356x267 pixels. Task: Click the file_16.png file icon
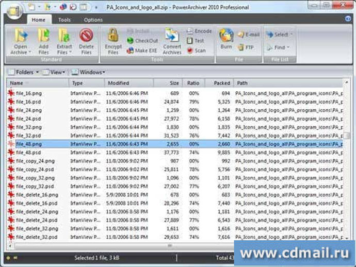(x=11, y=93)
